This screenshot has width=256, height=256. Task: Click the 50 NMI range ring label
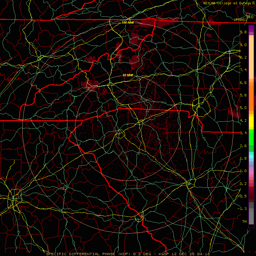pos(128,75)
